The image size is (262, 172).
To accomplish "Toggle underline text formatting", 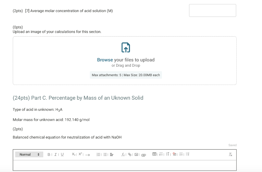I will pyautogui.click(x=62, y=154).
